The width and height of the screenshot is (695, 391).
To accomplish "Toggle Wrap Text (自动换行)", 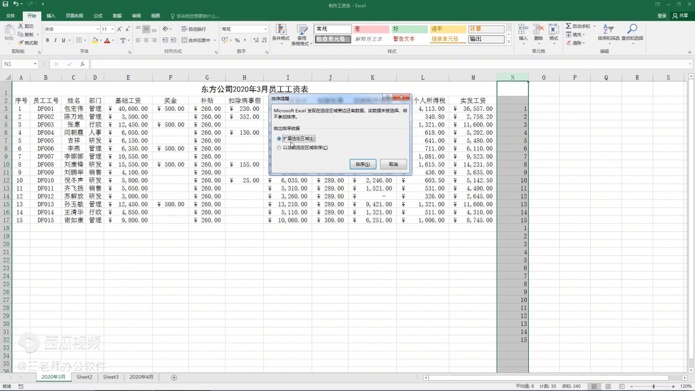I will point(194,29).
